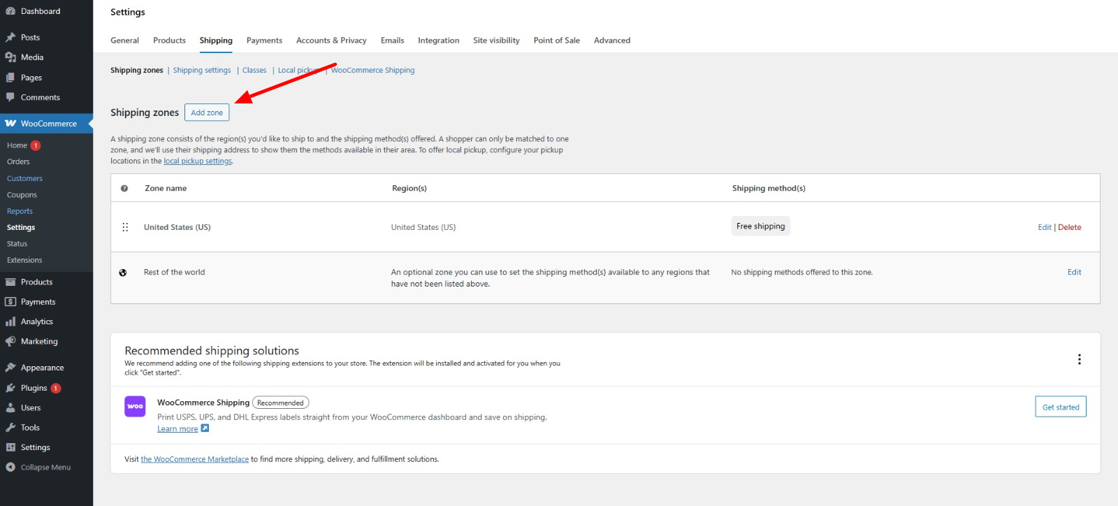Viewport: 1118px width, 506px height.
Task: Click the Zone name column header
Action: [x=166, y=189]
